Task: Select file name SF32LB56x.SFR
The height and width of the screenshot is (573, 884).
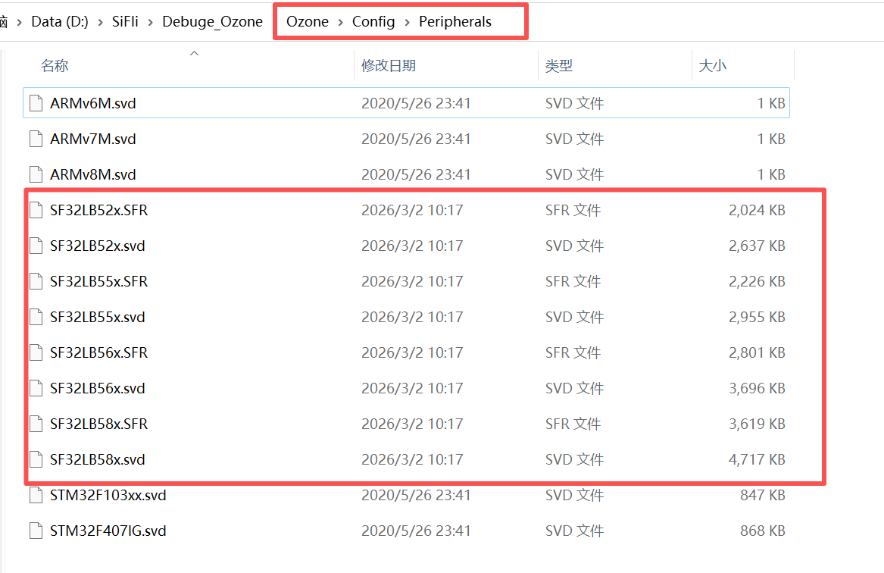Action: (98, 352)
